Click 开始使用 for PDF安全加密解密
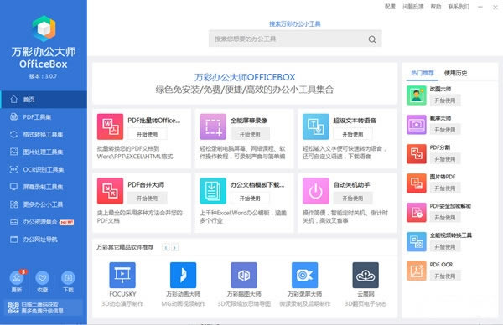 tap(445, 217)
